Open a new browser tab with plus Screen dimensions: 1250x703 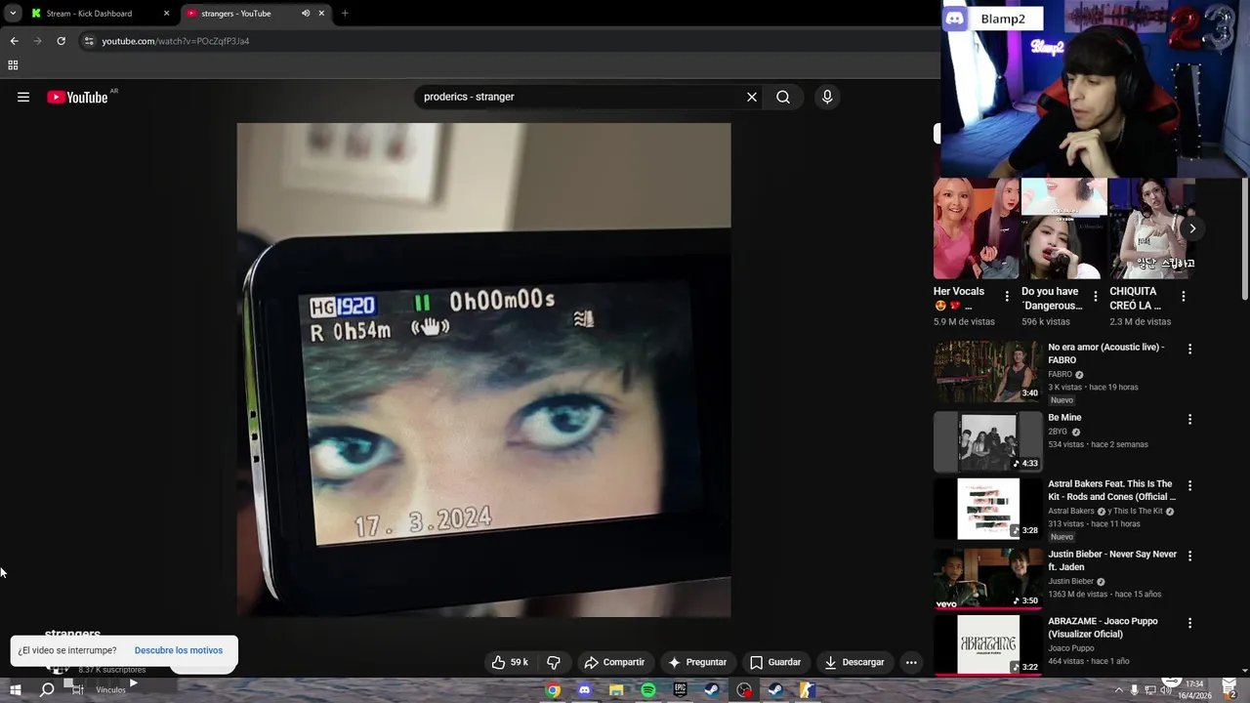click(345, 14)
